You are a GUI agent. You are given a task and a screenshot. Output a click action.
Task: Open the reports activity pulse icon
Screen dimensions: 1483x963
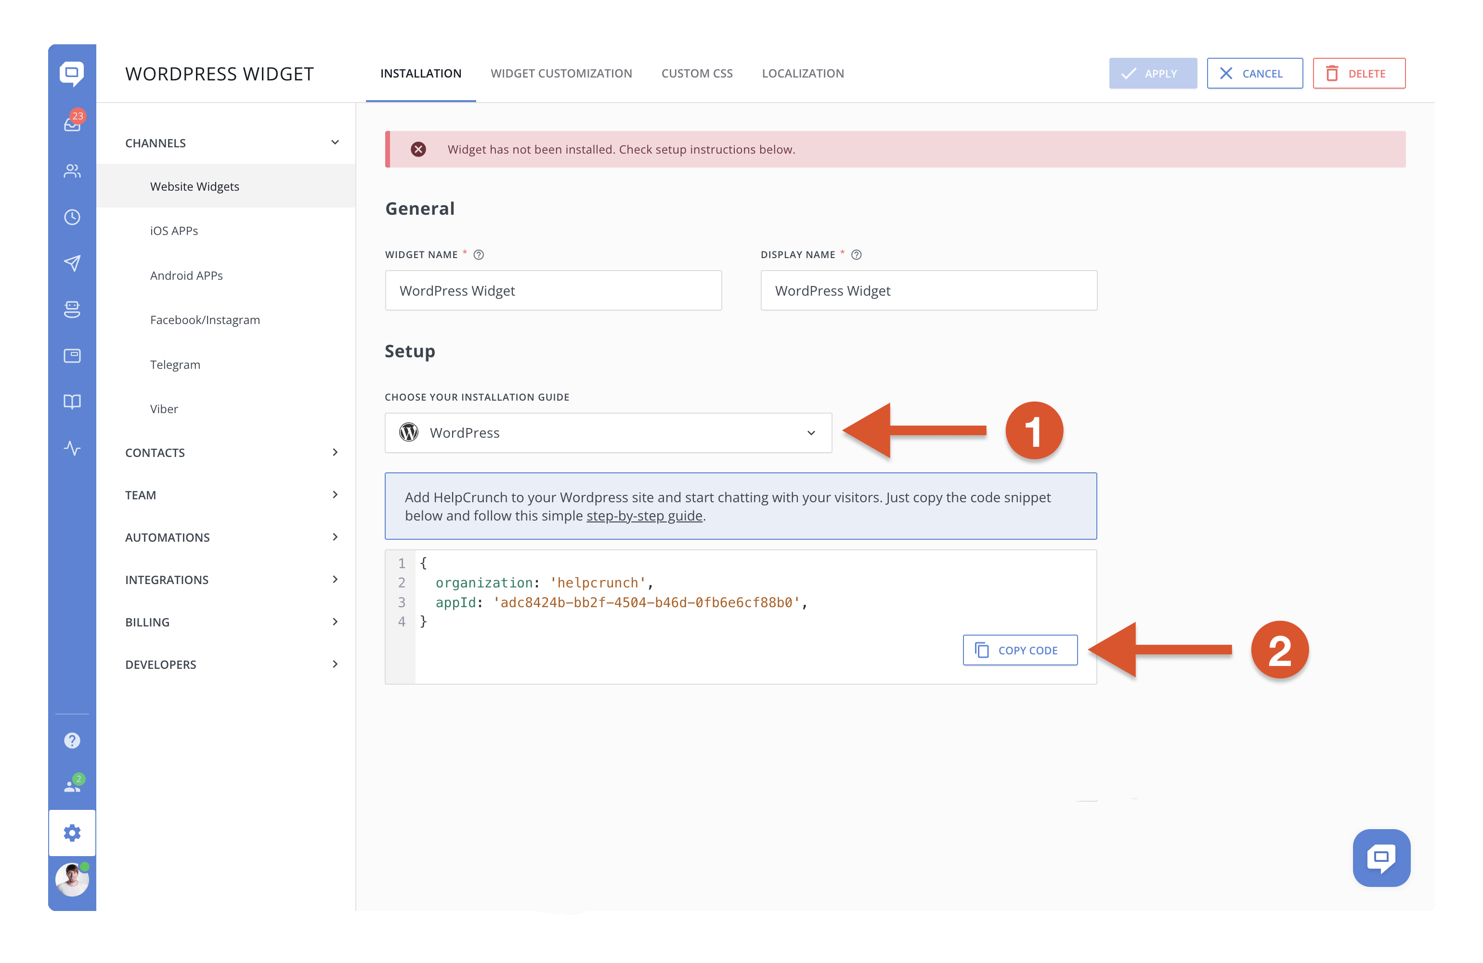pyautogui.click(x=72, y=447)
